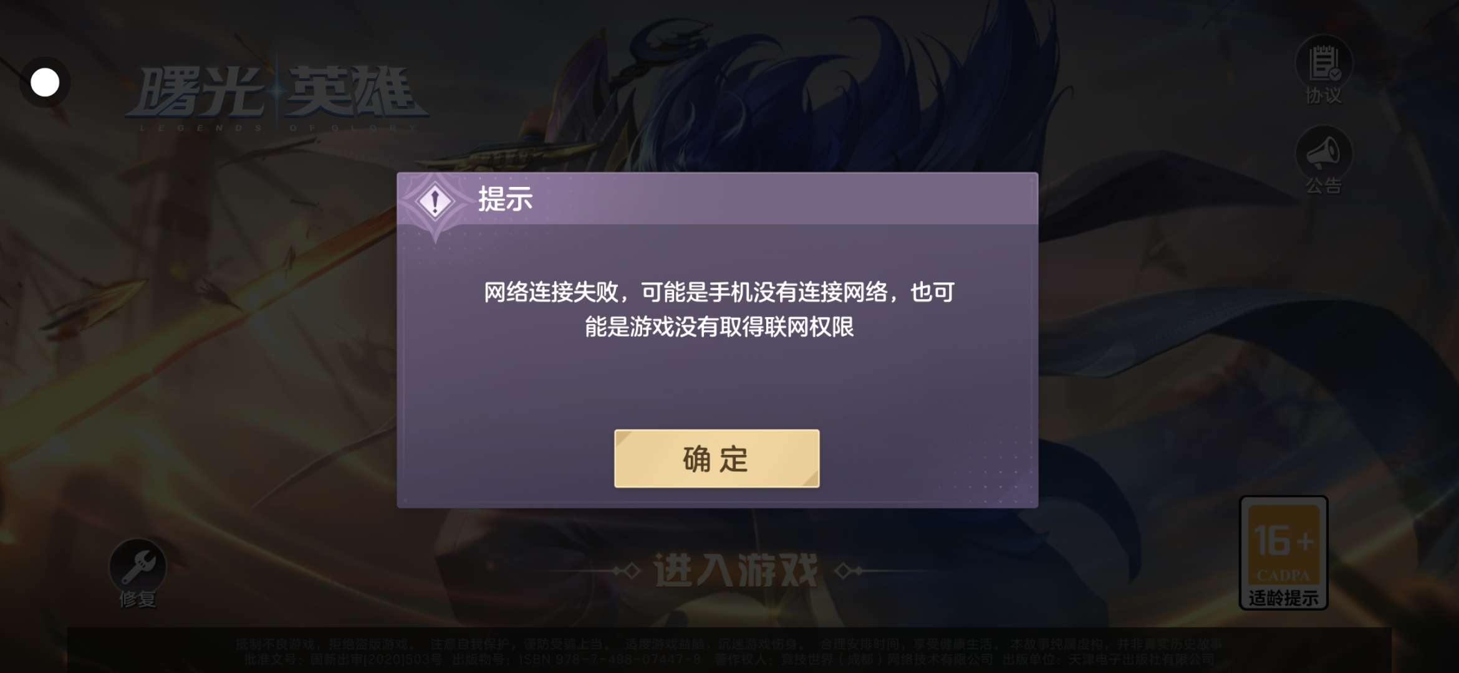Select the 公告 text label
Viewport: 1459px width, 673px height.
pyautogui.click(x=1324, y=185)
